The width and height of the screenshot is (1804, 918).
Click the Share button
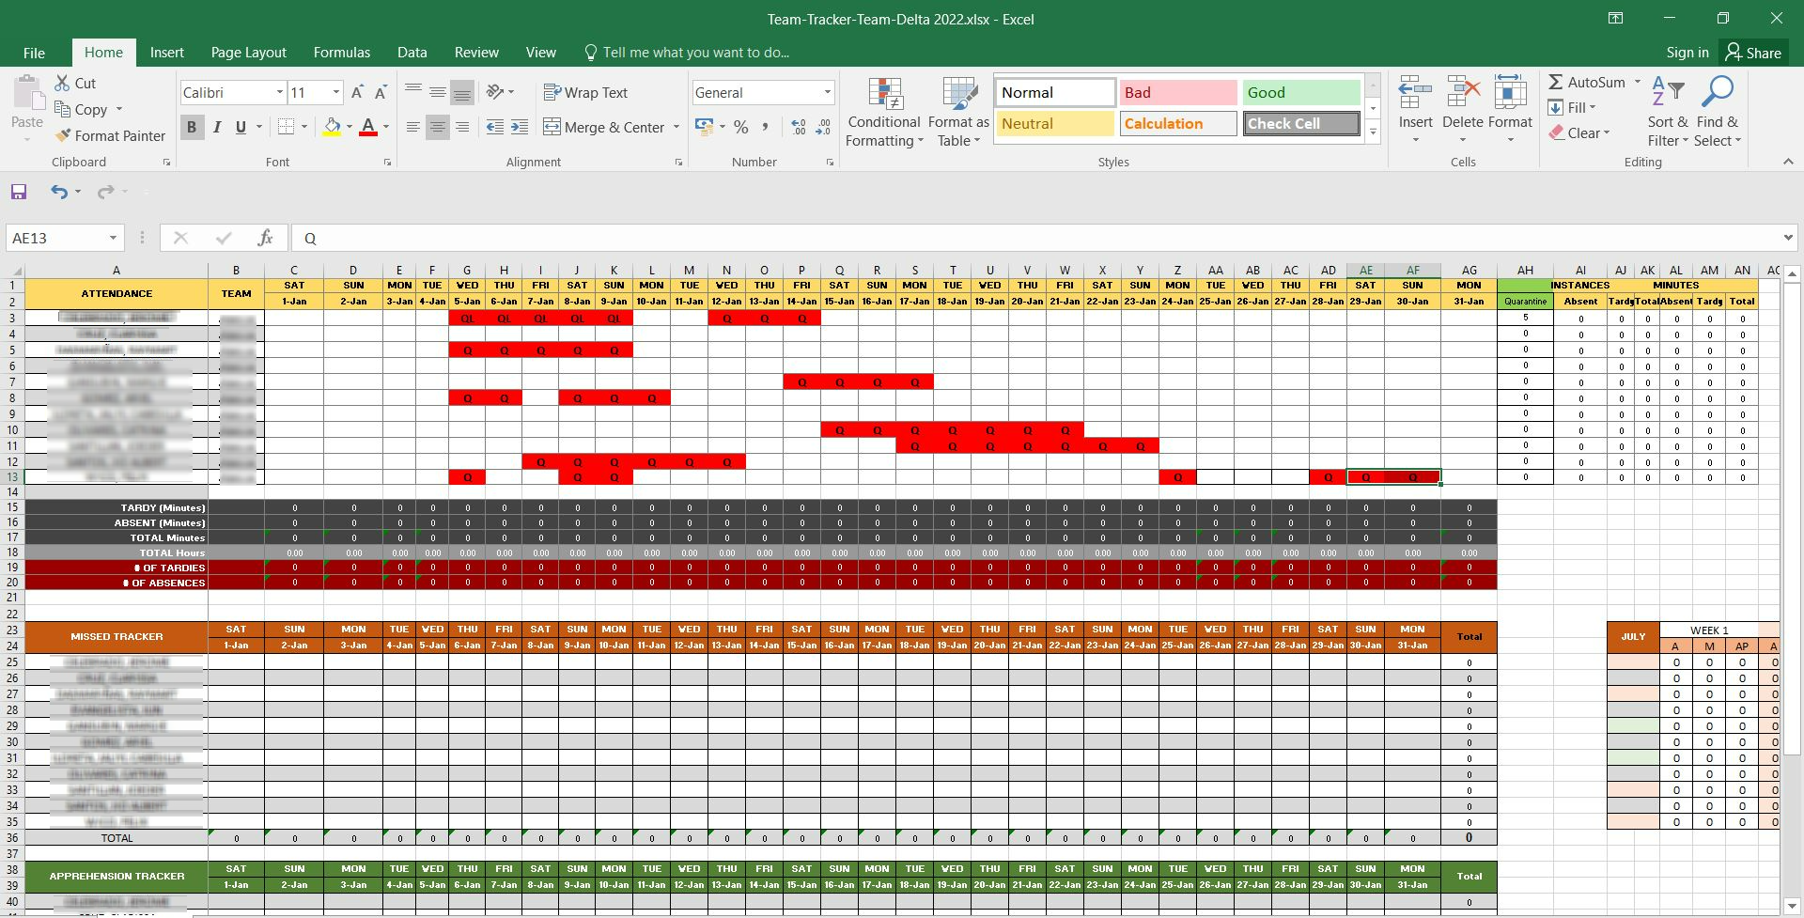pos(1754,53)
